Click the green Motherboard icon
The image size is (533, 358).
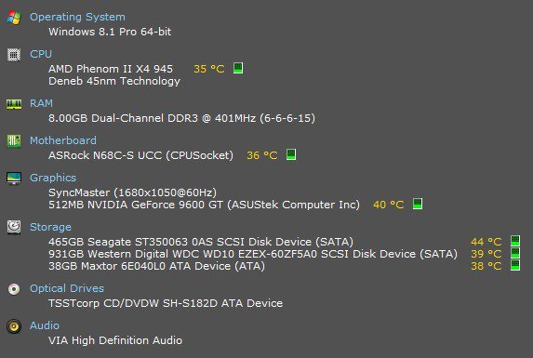14,141
